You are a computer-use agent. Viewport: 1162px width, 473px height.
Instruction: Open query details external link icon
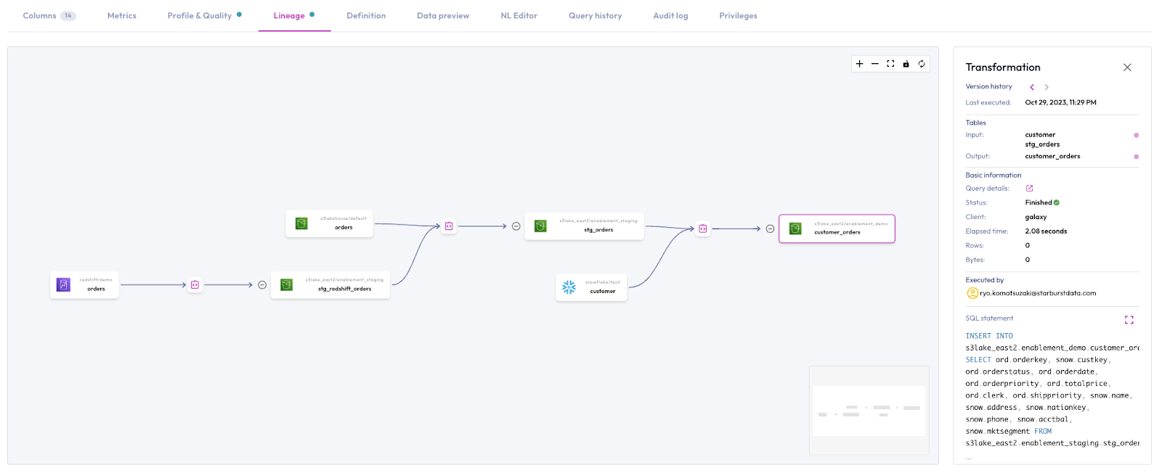click(1029, 189)
